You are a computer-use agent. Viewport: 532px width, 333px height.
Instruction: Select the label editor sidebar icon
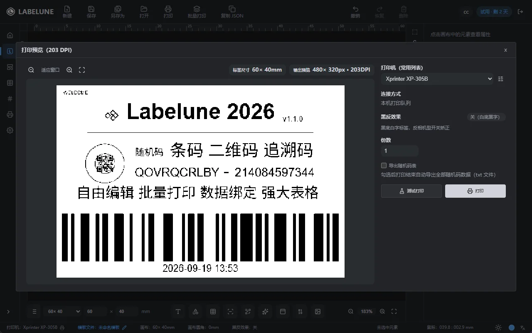10,51
